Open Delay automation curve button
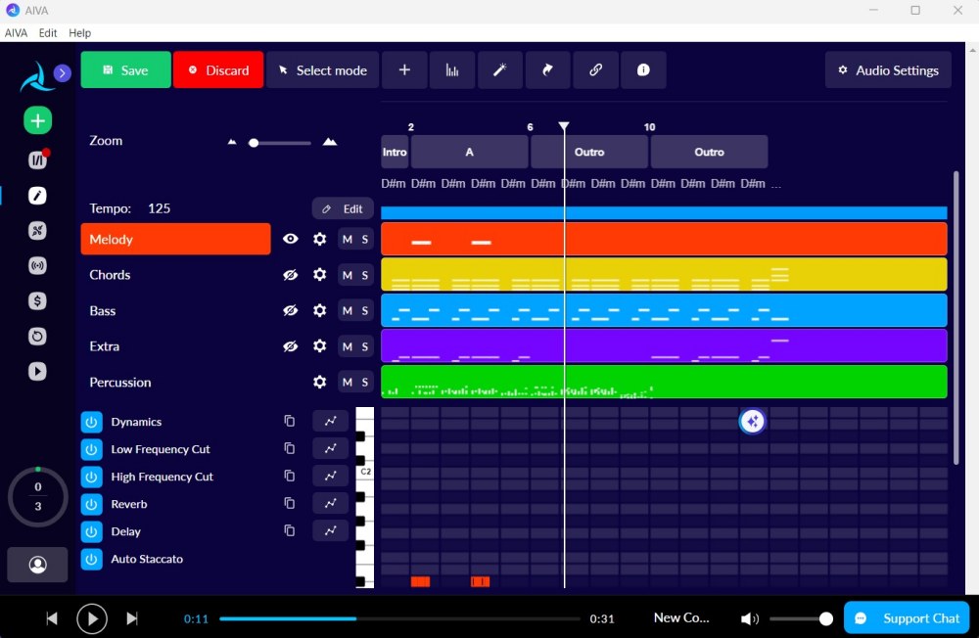The height and width of the screenshot is (638, 979). (330, 530)
